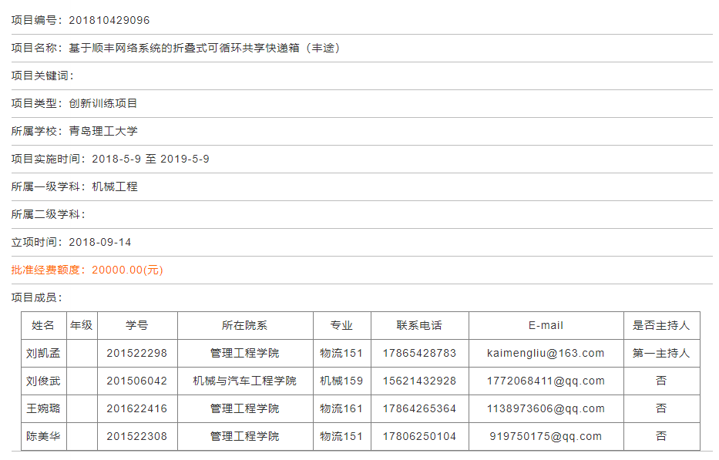719x460 pixels.
Task: Click the 学号 column header
Action: coord(136,325)
